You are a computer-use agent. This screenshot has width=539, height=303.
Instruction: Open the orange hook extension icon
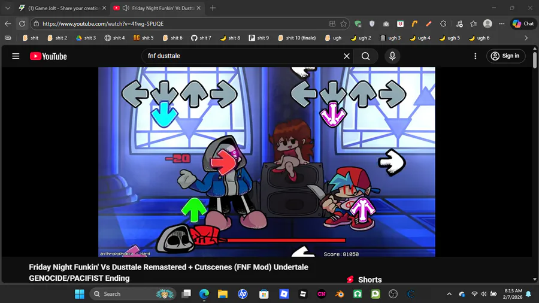[x=414, y=24]
